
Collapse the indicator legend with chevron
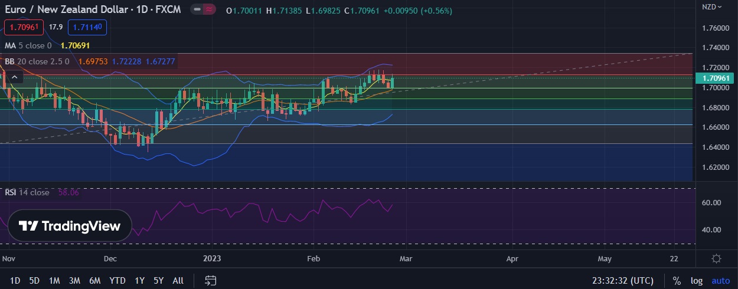coord(15,77)
